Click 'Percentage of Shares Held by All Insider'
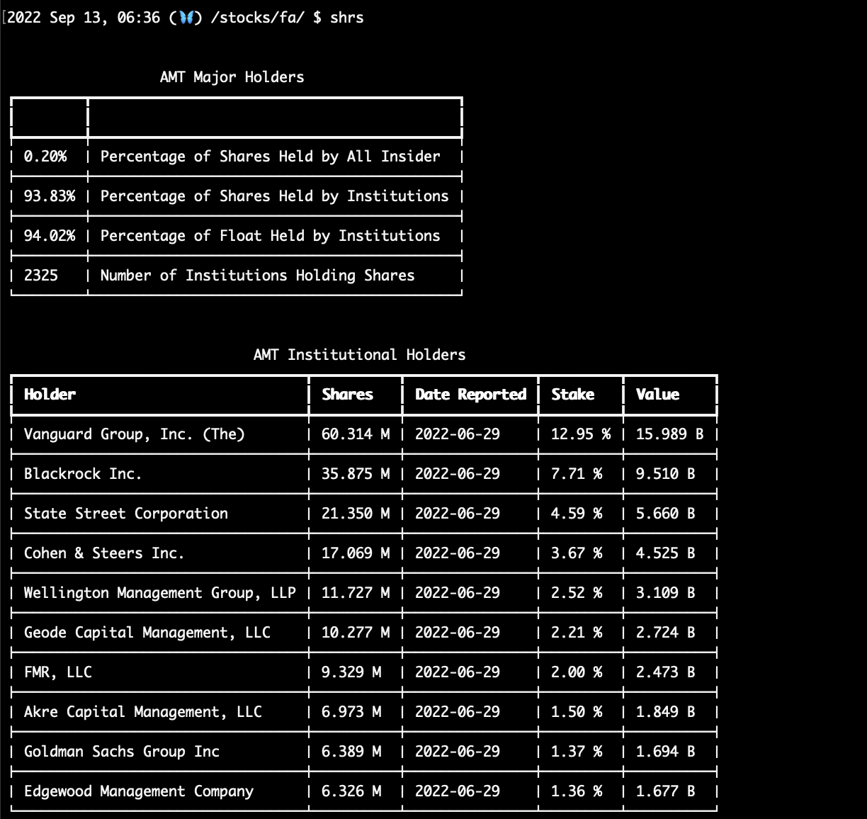 pos(271,157)
